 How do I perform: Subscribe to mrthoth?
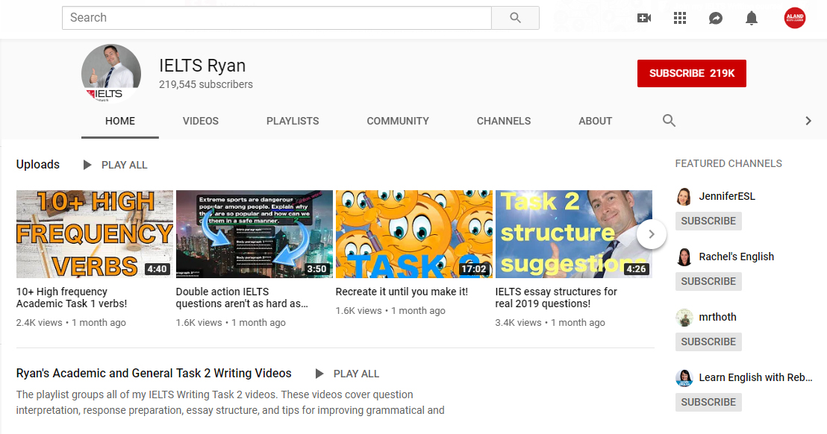click(x=708, y=342)
